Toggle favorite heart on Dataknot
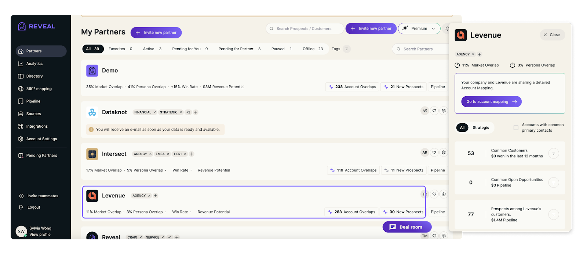Screen dimensions: 587x254 [x=434, y=111]
